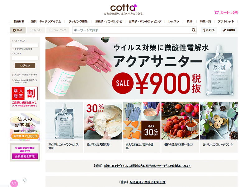The image size is (249, 187).
Task: Click the pink heart favorites icon
Action: [14, 184]
